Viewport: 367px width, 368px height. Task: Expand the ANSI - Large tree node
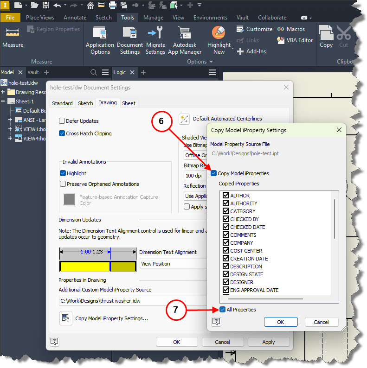tap(10, 120)
